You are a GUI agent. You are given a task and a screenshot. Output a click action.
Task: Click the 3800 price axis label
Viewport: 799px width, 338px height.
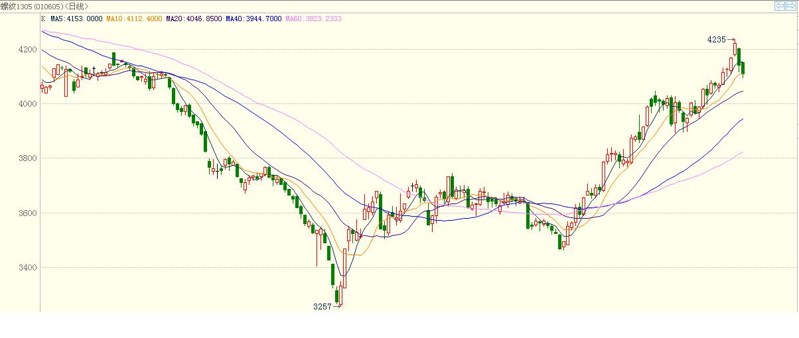28,159
